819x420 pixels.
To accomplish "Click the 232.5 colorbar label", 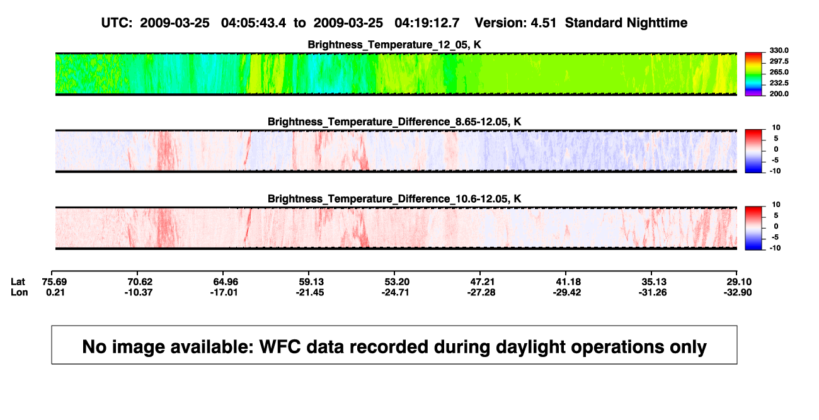I will 779,83.
